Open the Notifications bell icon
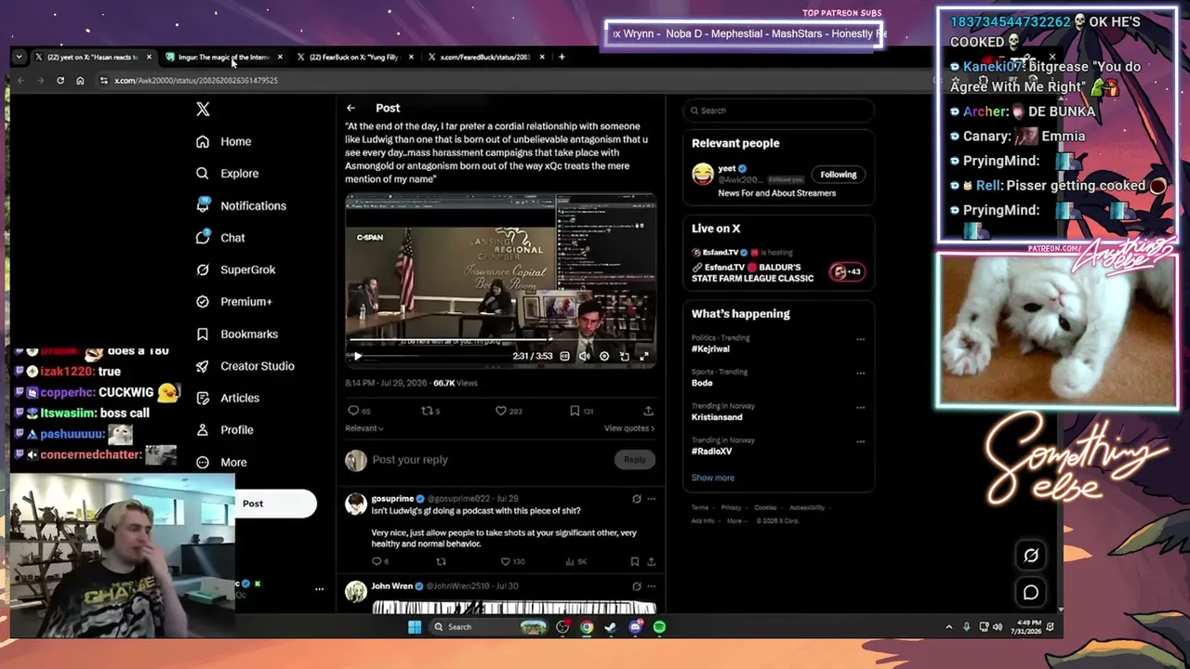The image size is (1190, 669). 203,205
